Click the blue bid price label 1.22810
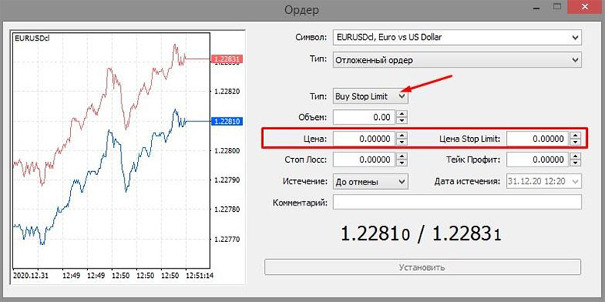This screenshot has width=605, height=302. click(227, 121)
